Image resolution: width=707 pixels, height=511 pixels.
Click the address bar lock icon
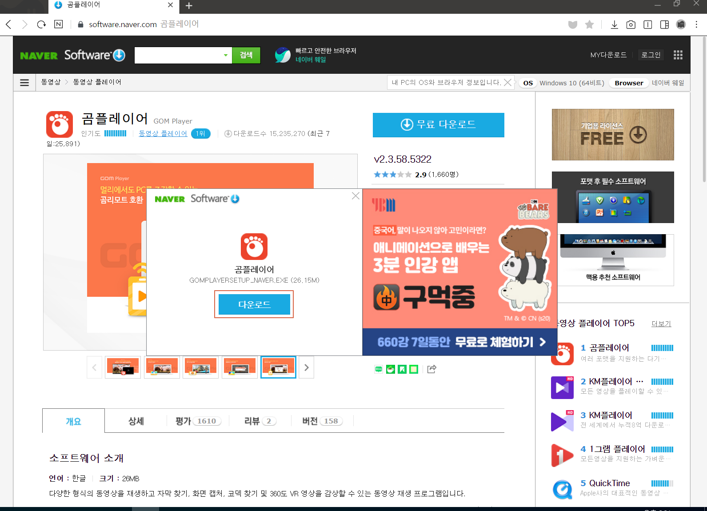click(x=80, y=24)
